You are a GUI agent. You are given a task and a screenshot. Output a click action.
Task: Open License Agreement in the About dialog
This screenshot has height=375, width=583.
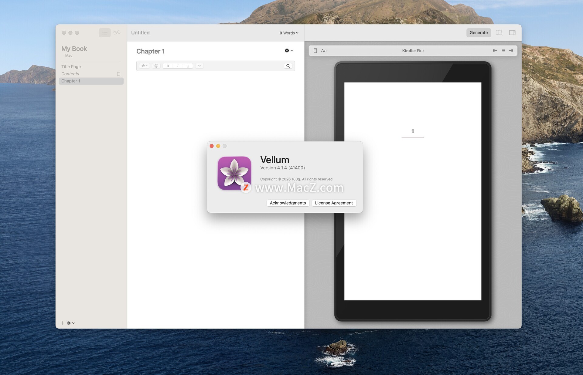334,203
